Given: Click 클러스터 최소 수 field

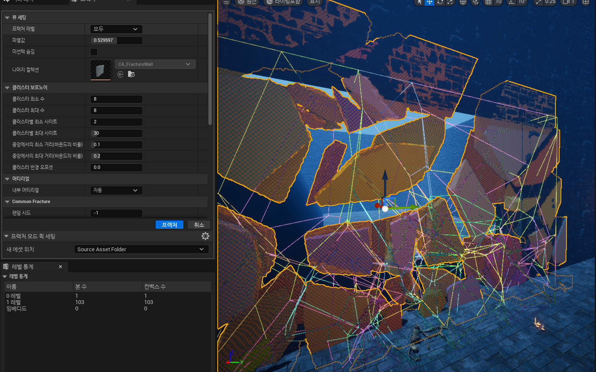Looking at the screenshot, I should (116, 99).
